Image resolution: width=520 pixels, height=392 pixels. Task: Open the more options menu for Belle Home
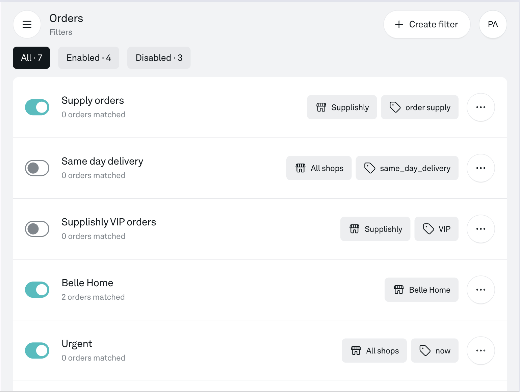pos(480,290)
